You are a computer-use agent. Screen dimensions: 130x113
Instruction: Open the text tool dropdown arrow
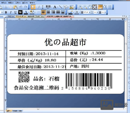[57, 7]
